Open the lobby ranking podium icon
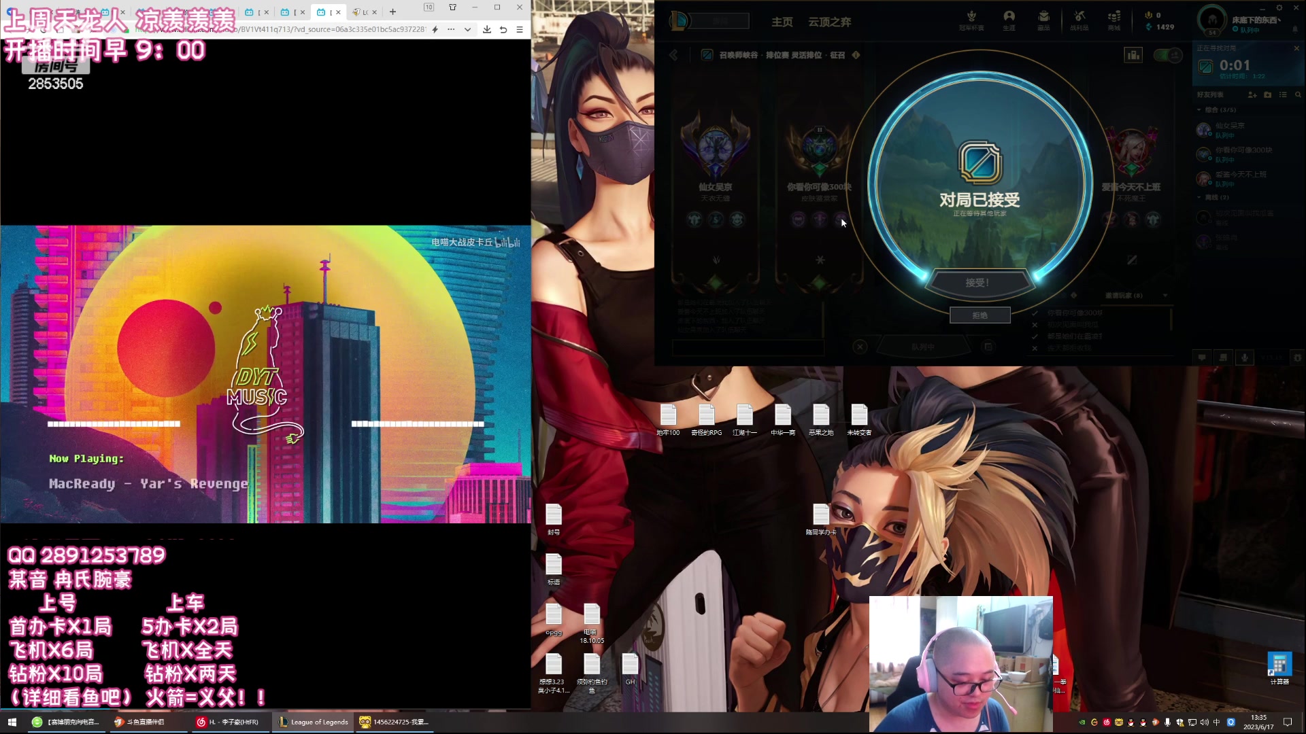1306x734 pixels. pyautogui.click(x=1133, y=55)
